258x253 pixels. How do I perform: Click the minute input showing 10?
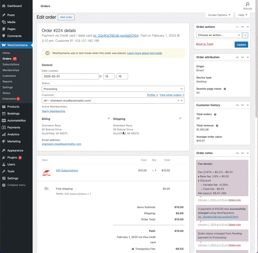(x=122, y=76)
